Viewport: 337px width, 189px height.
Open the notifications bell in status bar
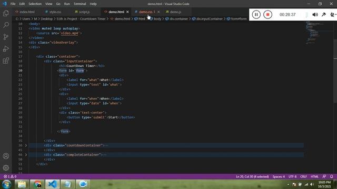tap(331, 176)
